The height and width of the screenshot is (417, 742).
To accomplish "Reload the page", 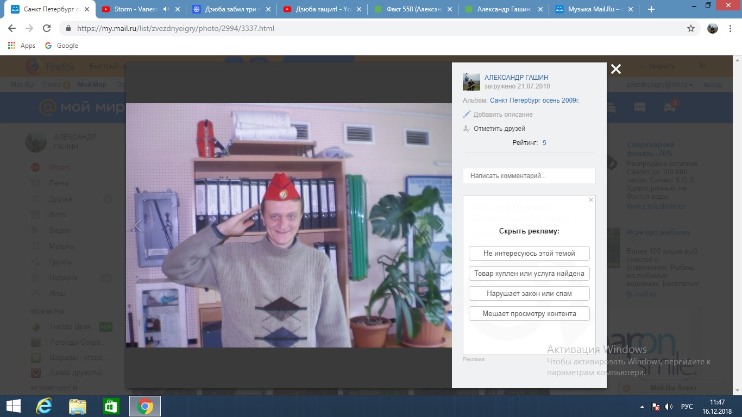I will click(x=47, y=28).
